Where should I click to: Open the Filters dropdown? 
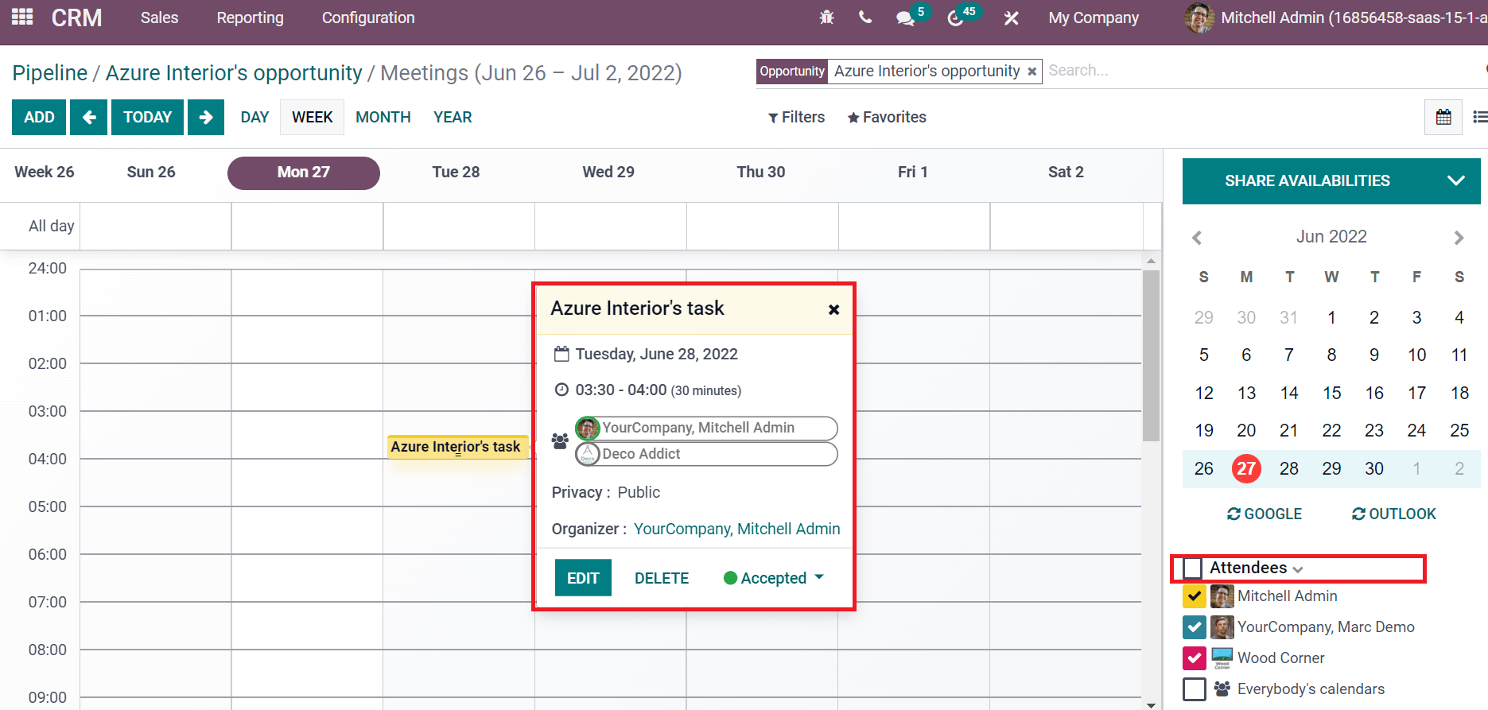tap(796, 117)
